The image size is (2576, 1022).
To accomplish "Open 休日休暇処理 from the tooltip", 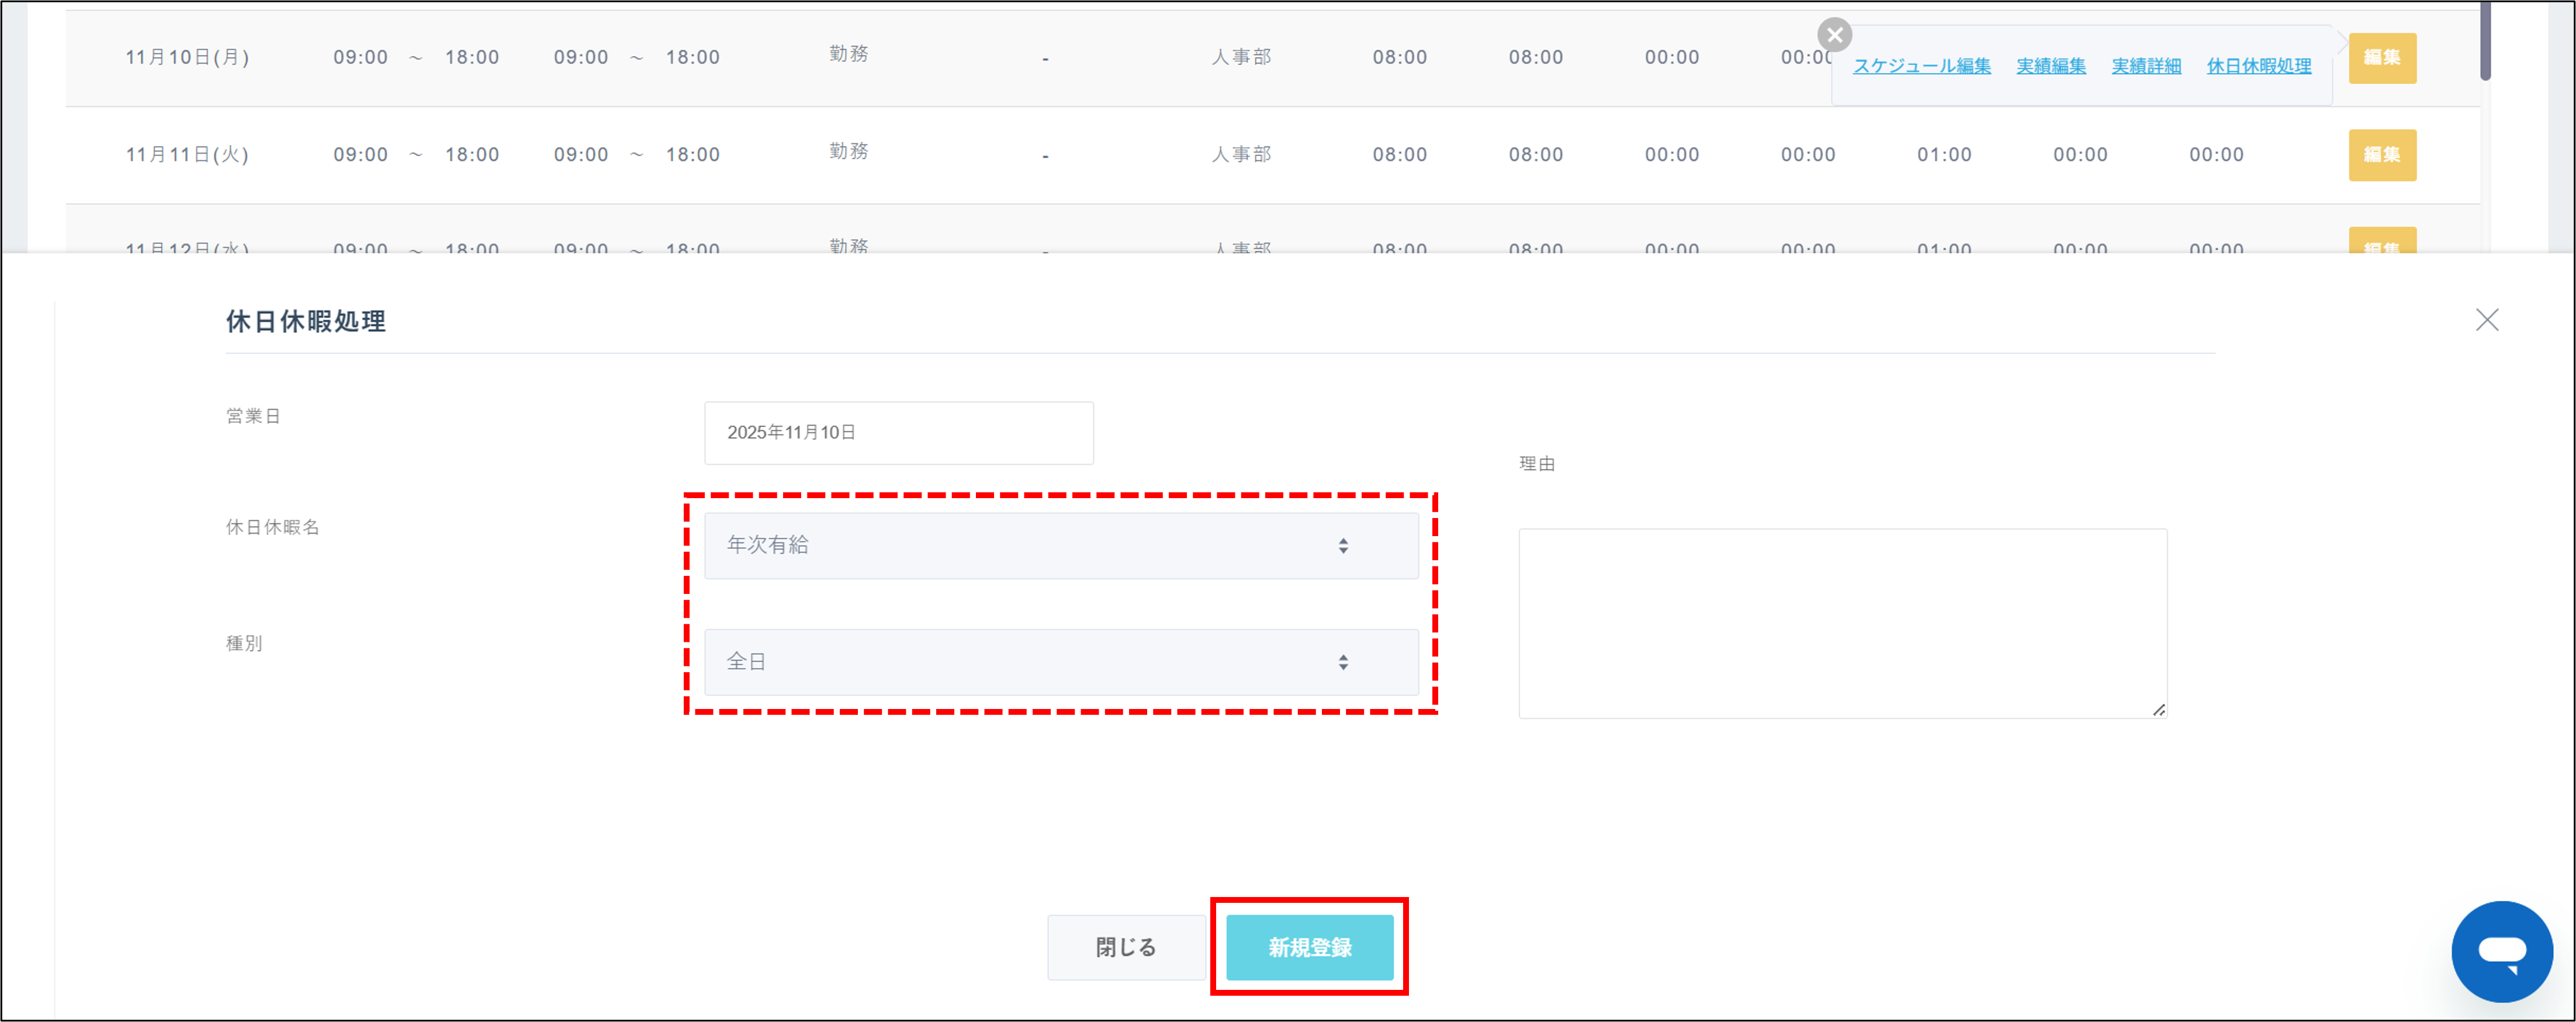I will point(2259,66).
